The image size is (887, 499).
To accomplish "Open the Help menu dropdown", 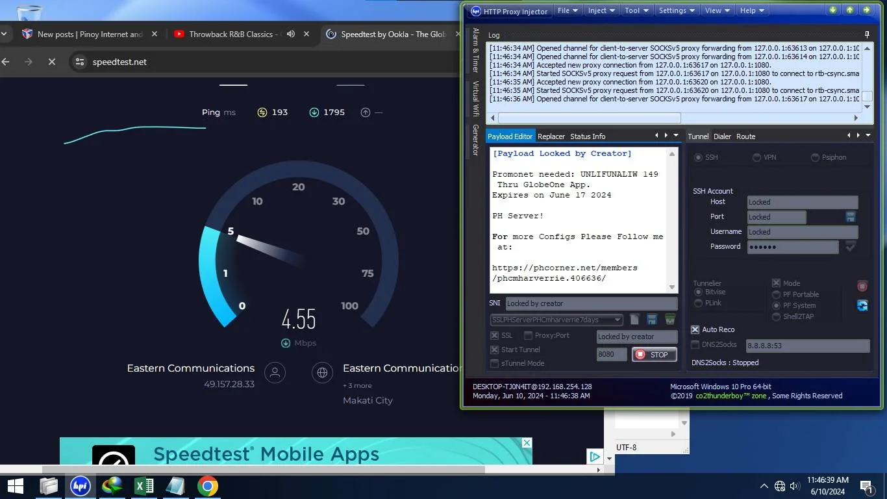I will 752,10.
